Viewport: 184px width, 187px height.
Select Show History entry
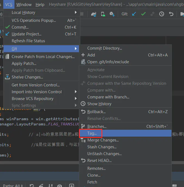(x=125, y=104)
